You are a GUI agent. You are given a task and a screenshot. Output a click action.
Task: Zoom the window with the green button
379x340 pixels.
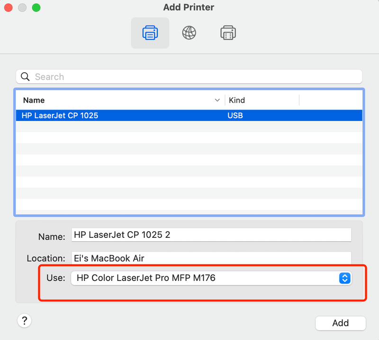click(x=36, y=8)
